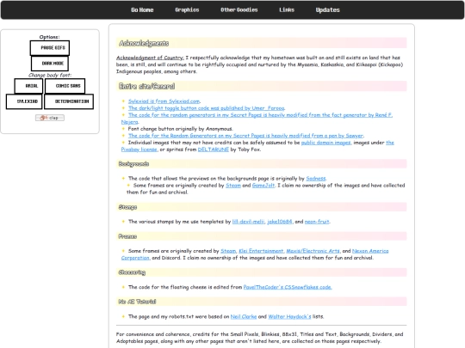Open the Sadness link
The height and width of the screenshot is (348, 465).
coord(316,179)
